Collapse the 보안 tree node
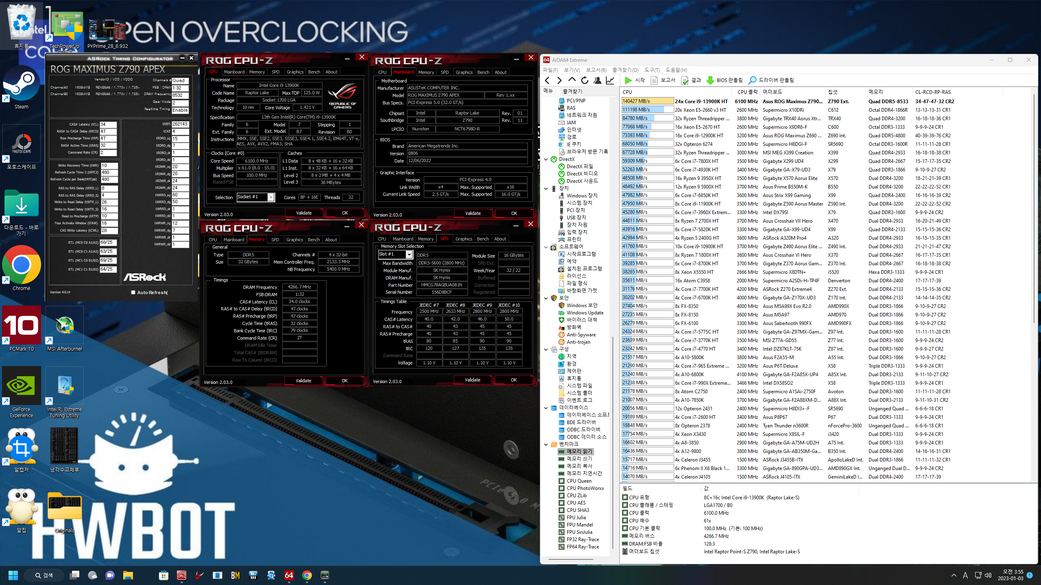1041x585 pixels. (x=546, y=298)
